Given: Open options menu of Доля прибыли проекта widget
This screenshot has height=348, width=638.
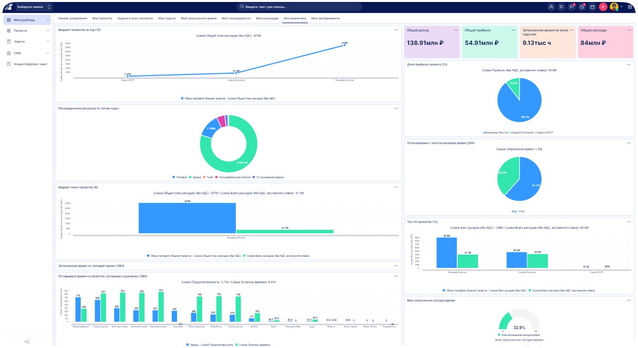Looking at the screenshot, I should click(x=629, y=64).
